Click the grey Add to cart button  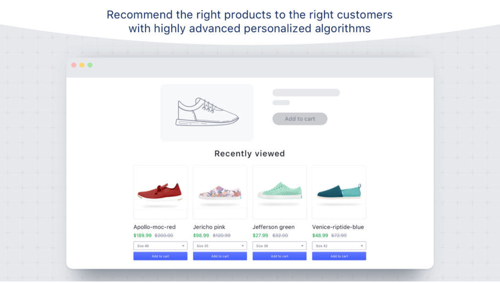coord(300,119)
